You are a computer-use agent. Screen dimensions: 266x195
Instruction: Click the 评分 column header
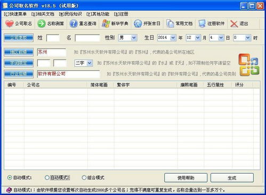243,85
